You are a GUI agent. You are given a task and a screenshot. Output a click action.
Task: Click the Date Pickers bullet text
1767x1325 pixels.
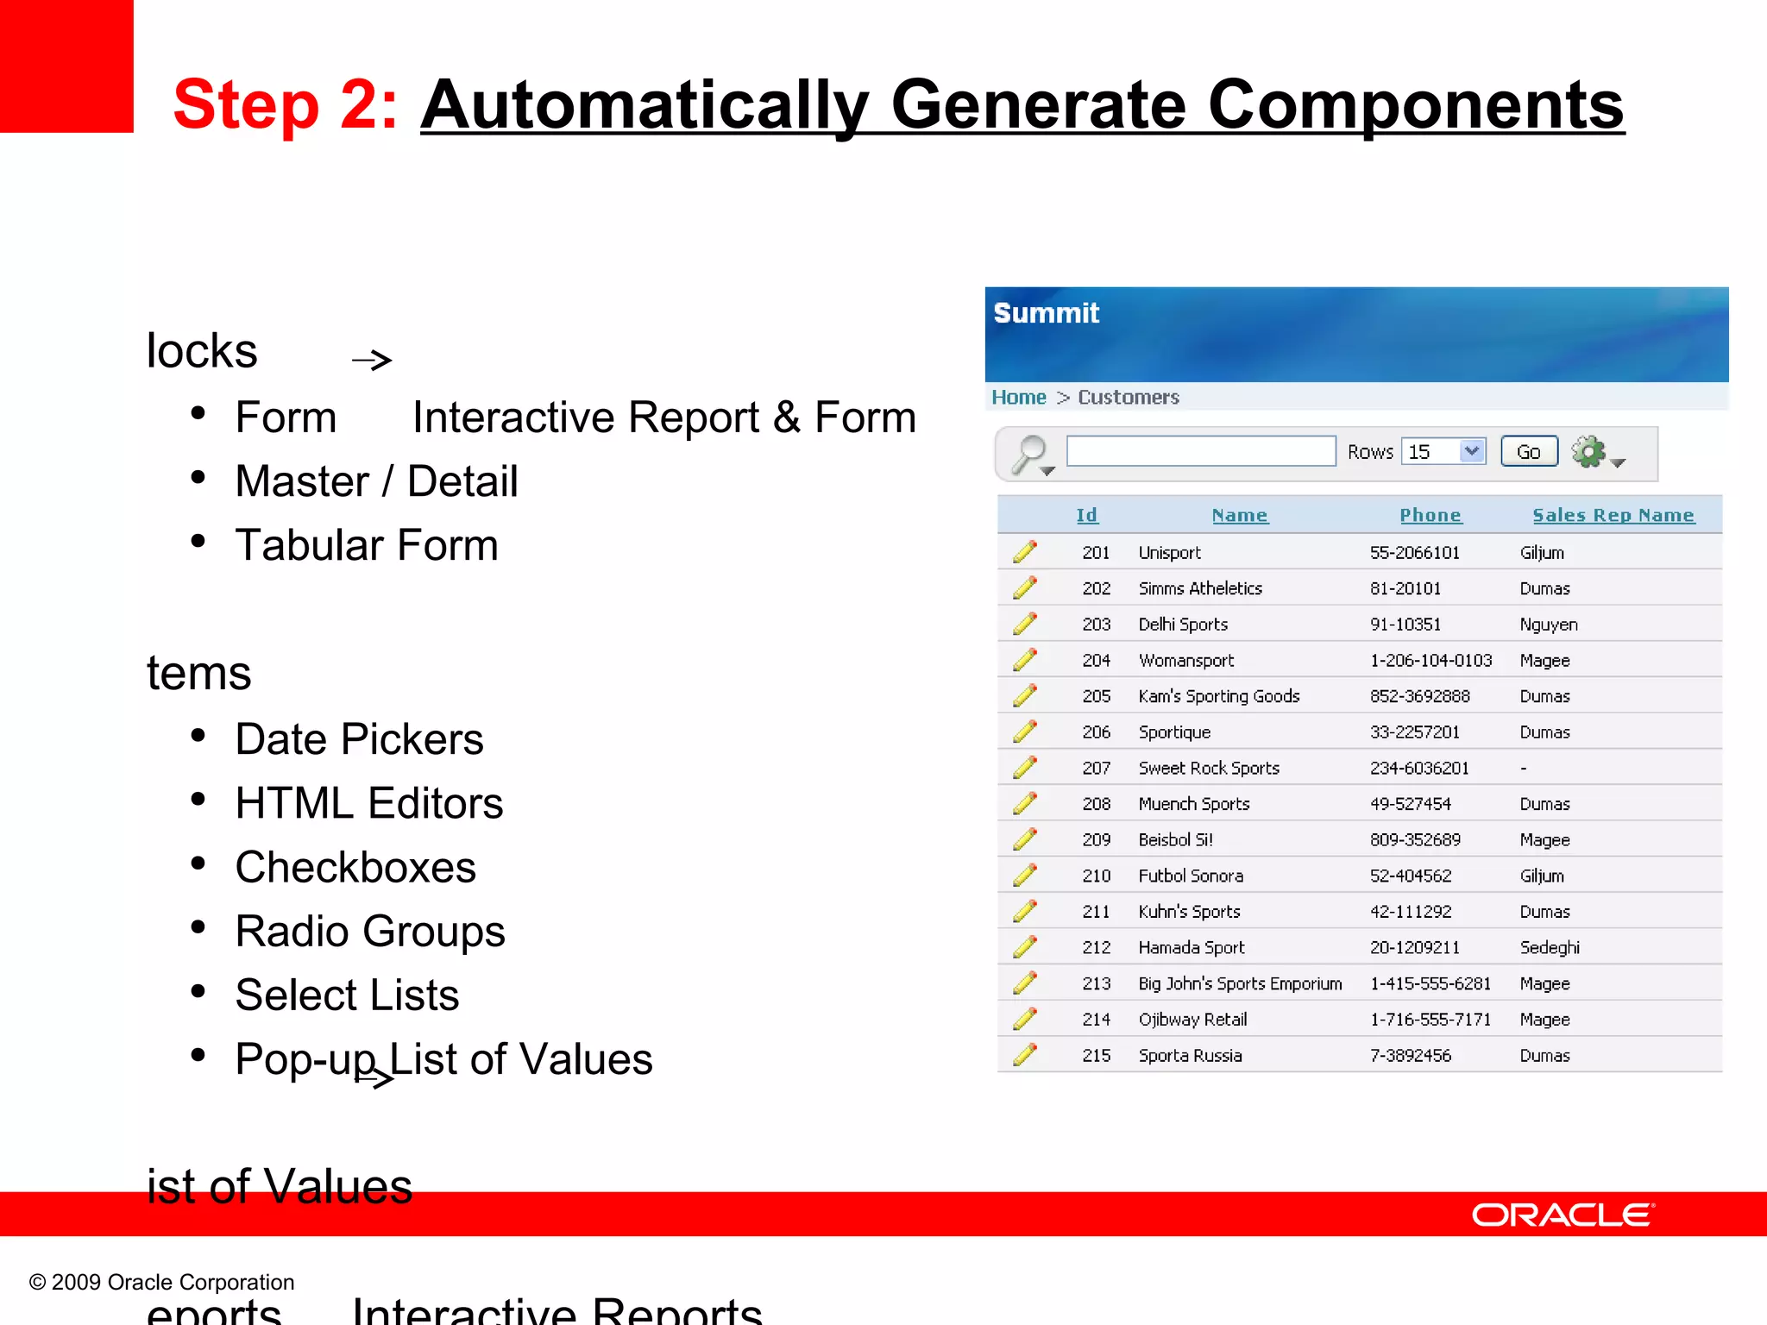[x=359, y=740]
